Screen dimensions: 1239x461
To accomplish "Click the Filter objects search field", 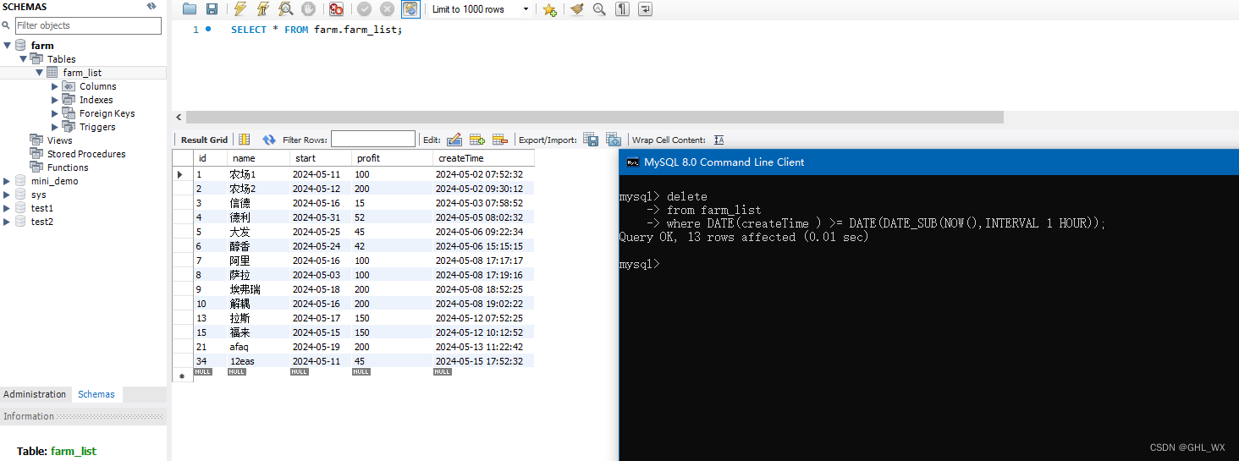I will click(88, 25).
